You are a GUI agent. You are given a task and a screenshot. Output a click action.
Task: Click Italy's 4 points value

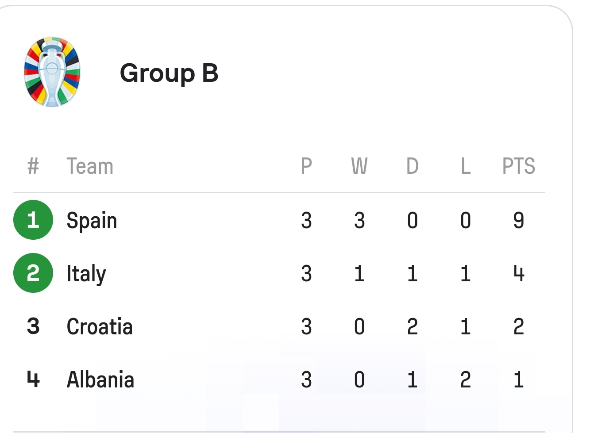coord(519,273)
